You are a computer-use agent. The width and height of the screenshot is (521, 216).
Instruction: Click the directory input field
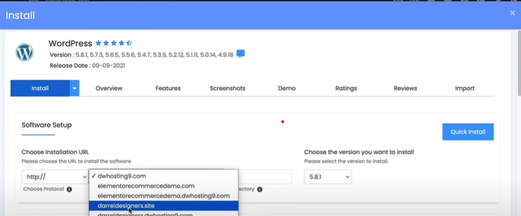click(x=265, y=177)
